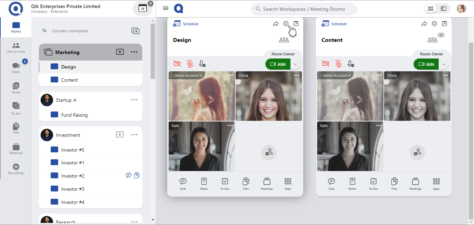Image resolution: width=474 pixels, height=225 pixels.
Task: View members of Content room
Action: coord(432,40)
